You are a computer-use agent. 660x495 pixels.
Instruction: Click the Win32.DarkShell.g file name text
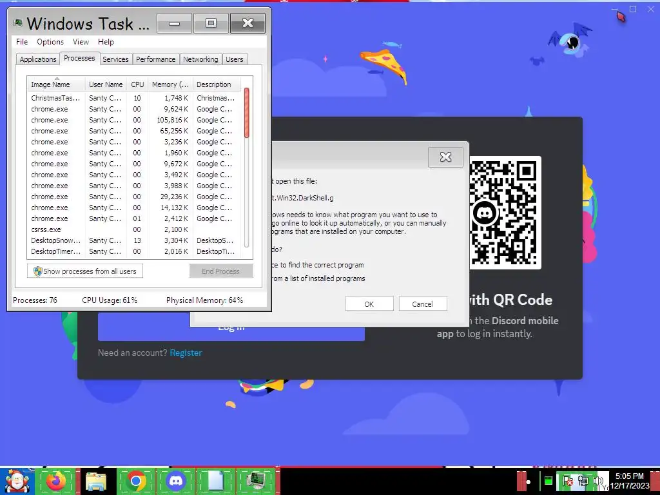[x=303, y=198]
